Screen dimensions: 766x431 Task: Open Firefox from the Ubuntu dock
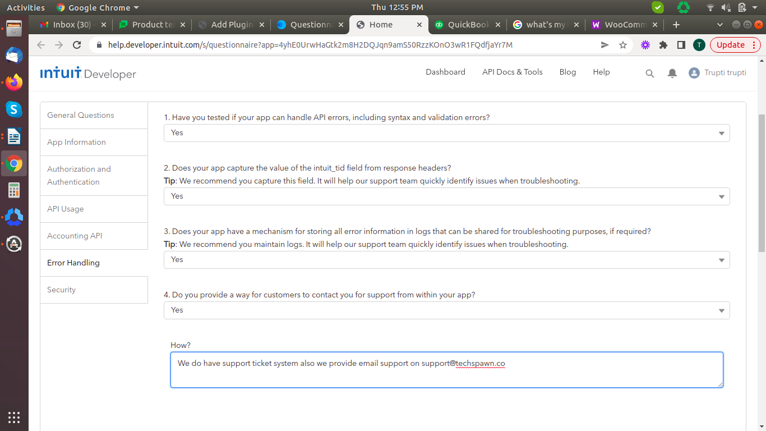(14, 82)
